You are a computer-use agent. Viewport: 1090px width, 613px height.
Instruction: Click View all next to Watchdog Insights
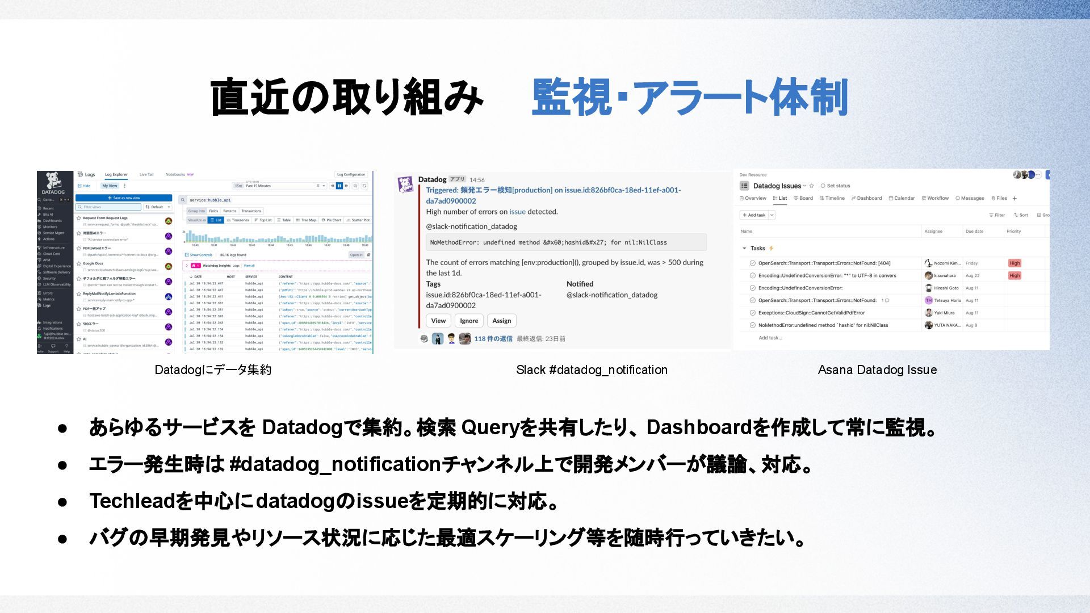[x=249, y=266]
